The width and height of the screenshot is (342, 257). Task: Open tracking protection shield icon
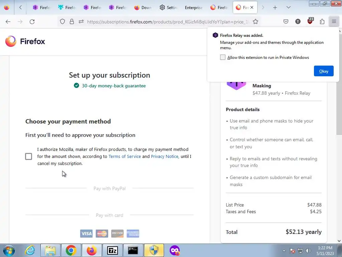point(62,21)
